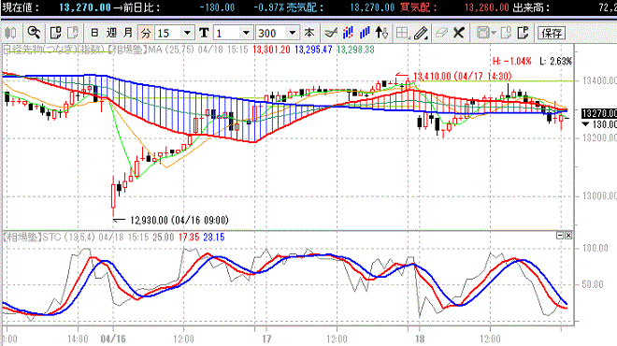Click the 出来高 volume label

point(532,7)
